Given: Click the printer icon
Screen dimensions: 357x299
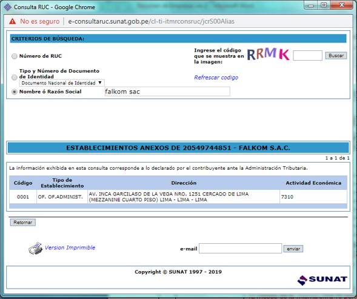Looking at the screenshot, I should pos(36,248).
